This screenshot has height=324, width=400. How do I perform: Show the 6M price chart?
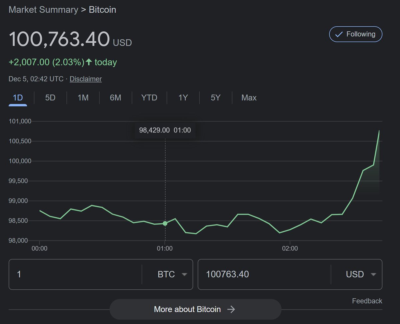[115, 98]
